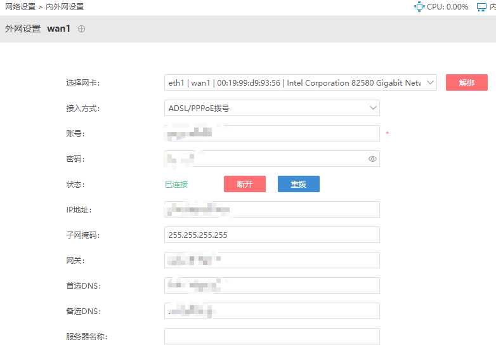Open the access method dropdown ADSL/PPPoE
496x347 pixels.
pos(272,108)
